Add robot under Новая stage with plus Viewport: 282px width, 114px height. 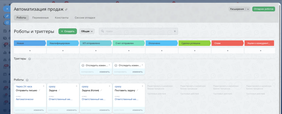30,51
